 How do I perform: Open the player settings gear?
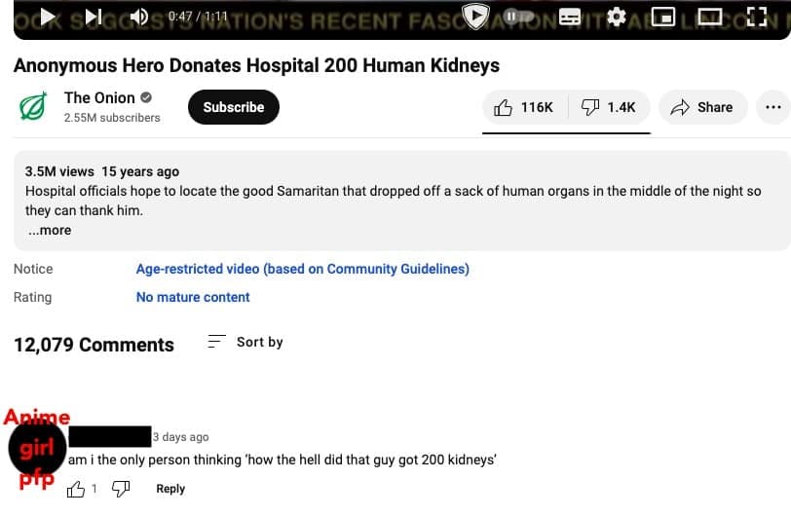[616, 17]
